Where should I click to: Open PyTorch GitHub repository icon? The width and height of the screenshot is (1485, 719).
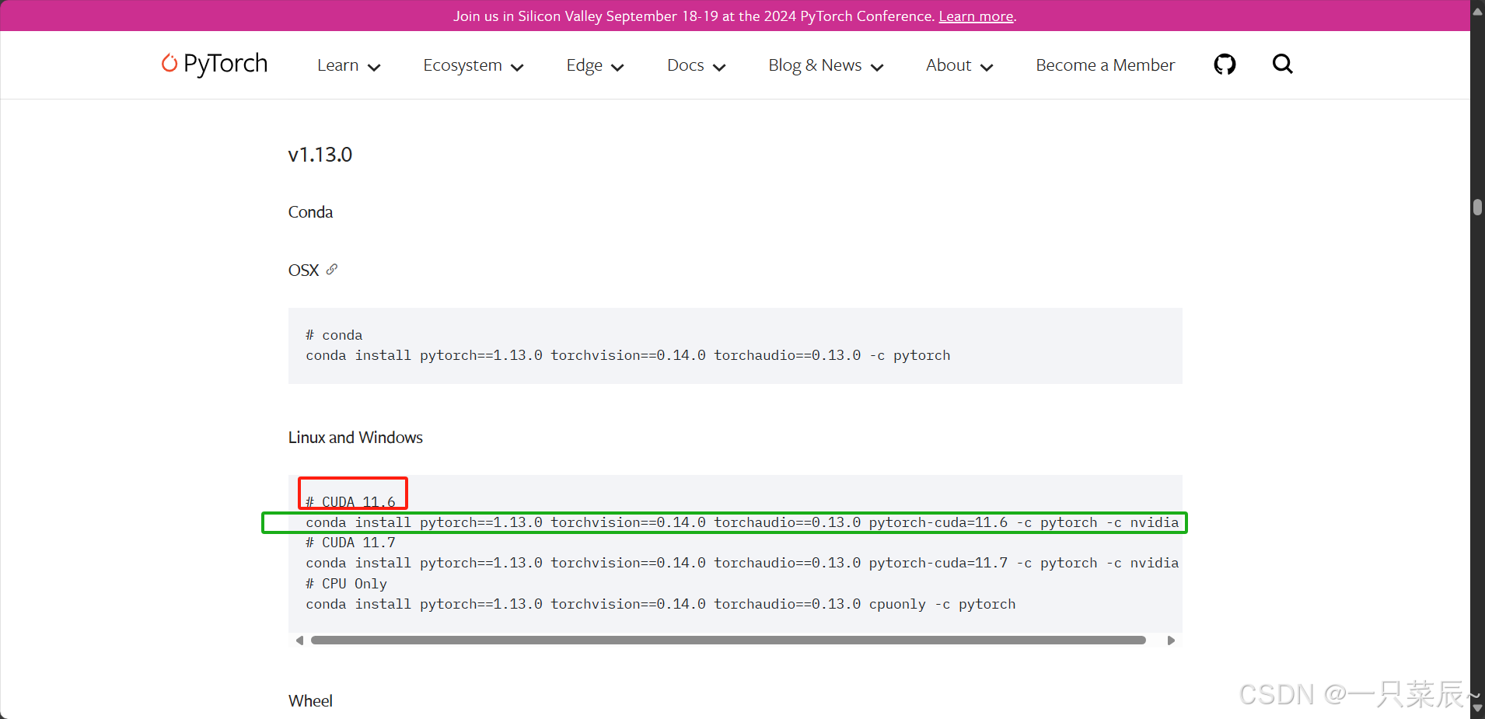coord(1225,65)
